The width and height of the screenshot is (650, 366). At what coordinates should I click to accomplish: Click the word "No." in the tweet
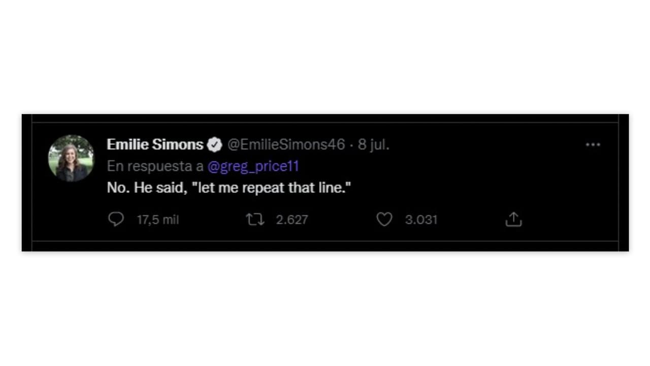point(118,188)
